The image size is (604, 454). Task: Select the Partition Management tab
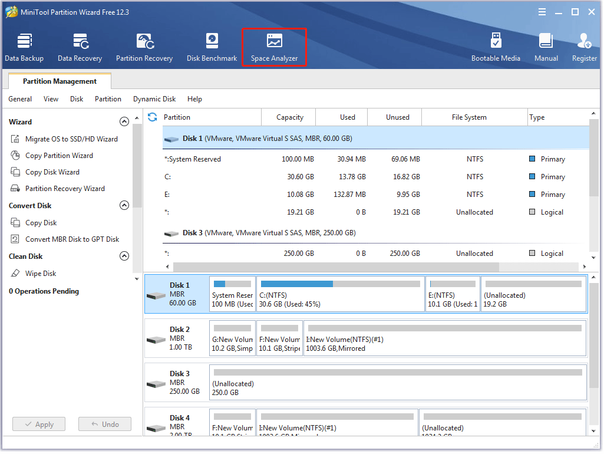tap(60, 81)
